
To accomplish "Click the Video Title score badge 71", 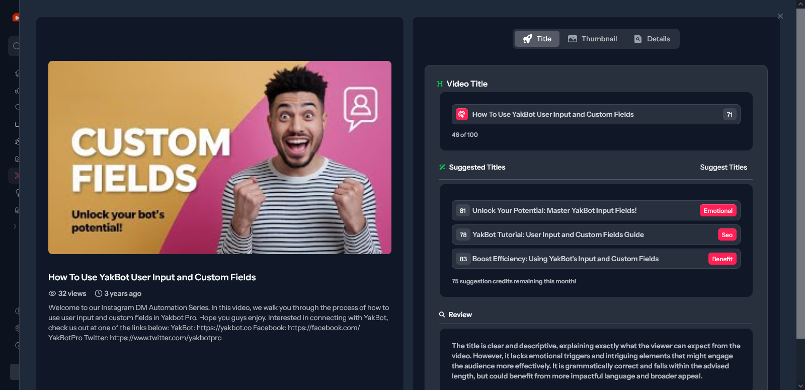I will point(730,114).
